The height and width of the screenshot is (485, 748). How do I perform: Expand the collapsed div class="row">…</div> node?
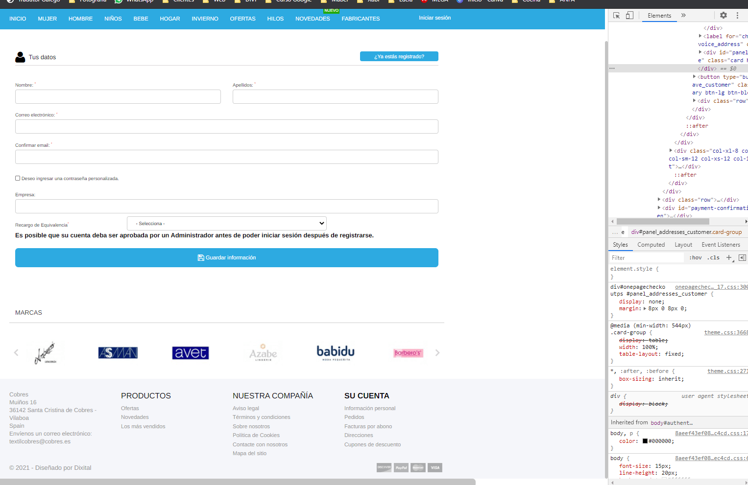point(659,199)
